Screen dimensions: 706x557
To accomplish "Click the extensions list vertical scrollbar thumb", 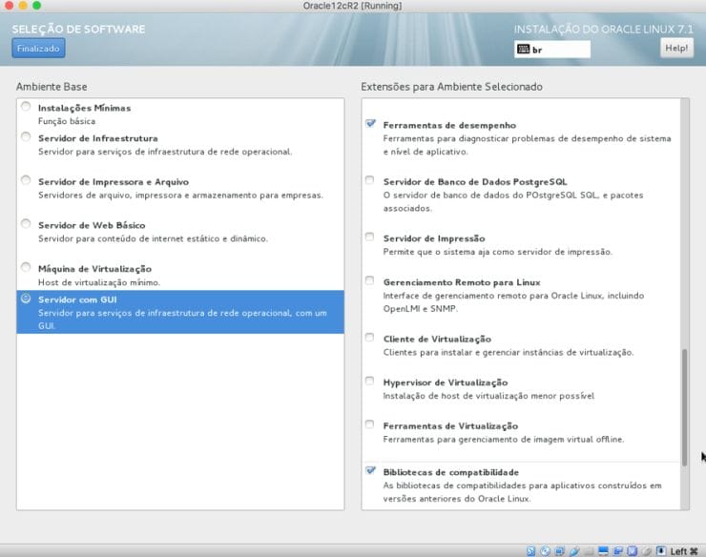I will (684, 407).
